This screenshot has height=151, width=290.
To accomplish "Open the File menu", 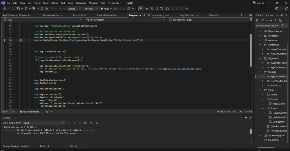I will point(9,3).
